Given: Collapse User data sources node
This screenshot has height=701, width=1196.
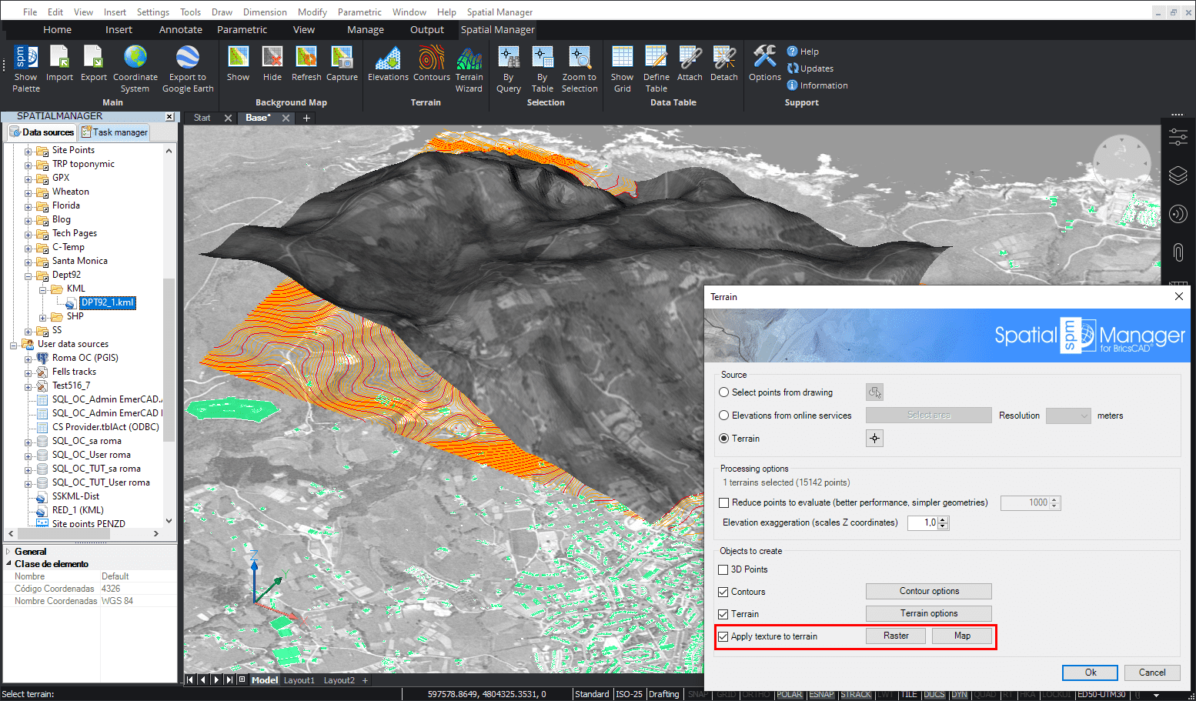Looking at the screenshot, I should [13, 345].
